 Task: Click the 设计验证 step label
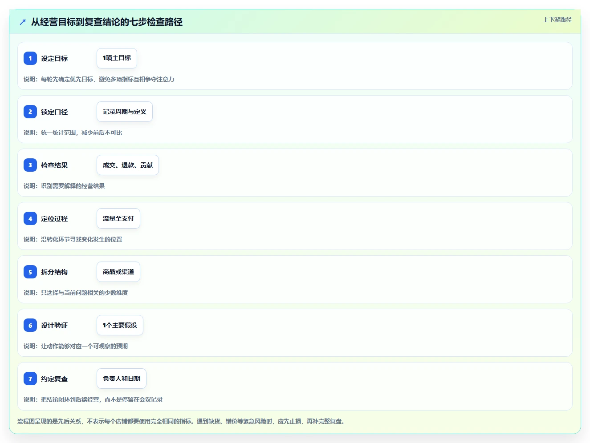[54, 325]
